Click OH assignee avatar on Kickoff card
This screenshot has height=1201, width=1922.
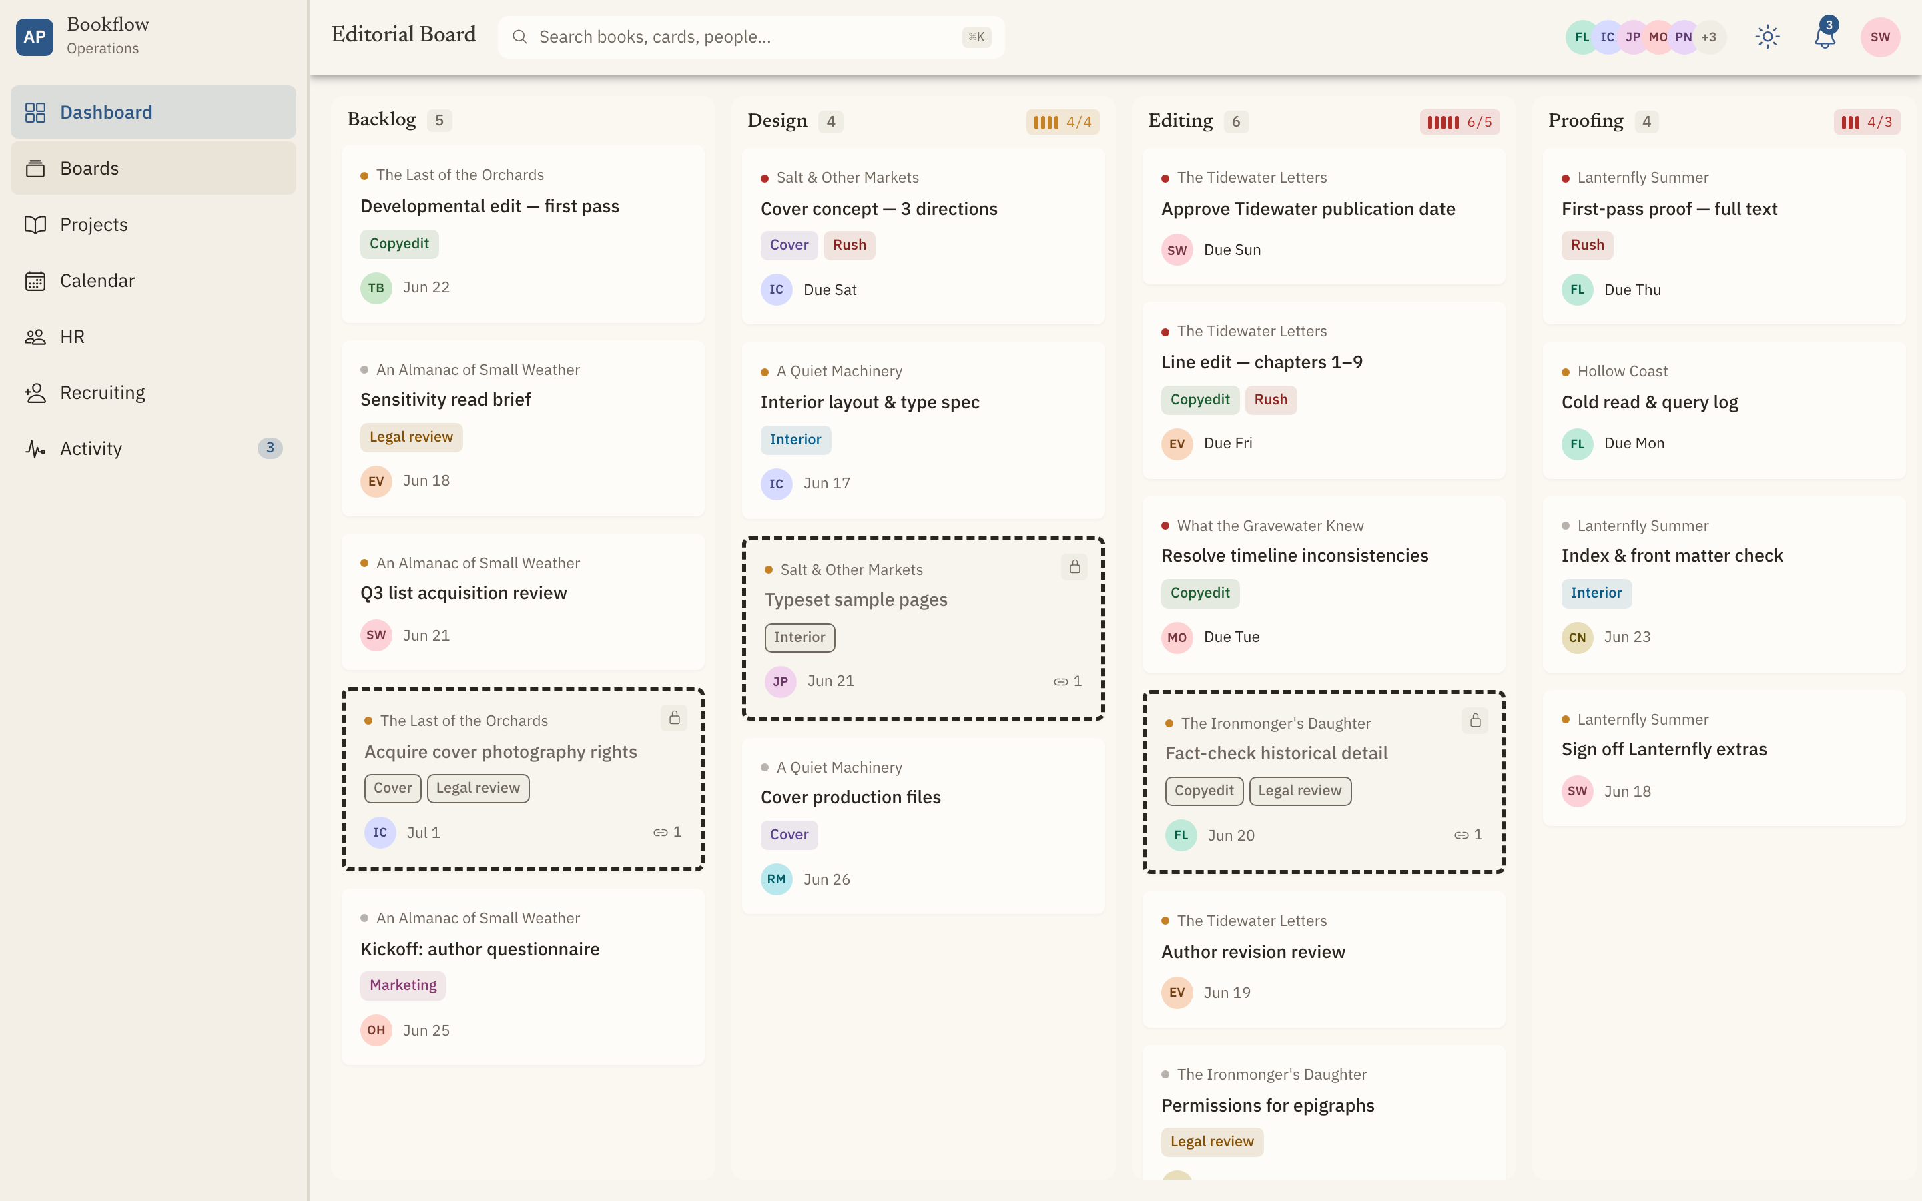point(376,1030)
